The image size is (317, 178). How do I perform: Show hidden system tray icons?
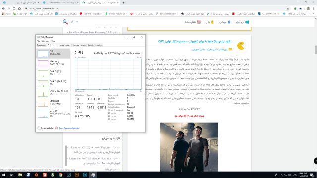coord(282,175)
